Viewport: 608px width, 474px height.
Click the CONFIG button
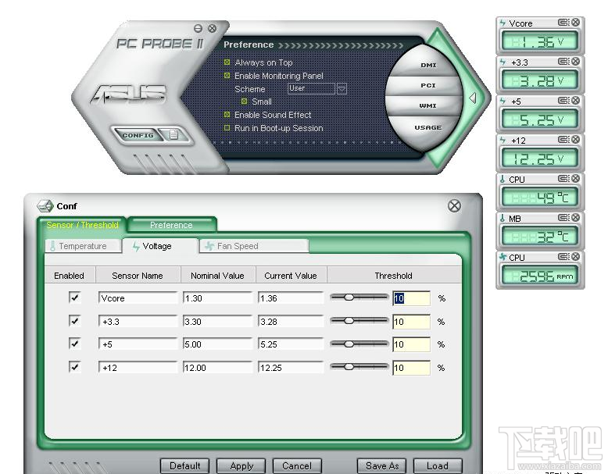tap(138, 135)
